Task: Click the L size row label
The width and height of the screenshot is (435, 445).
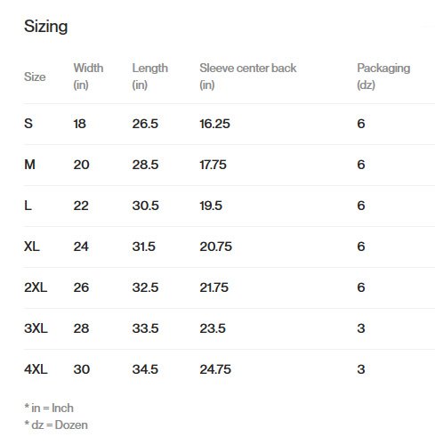Action: pyautogui.click(x=28, y=206)
